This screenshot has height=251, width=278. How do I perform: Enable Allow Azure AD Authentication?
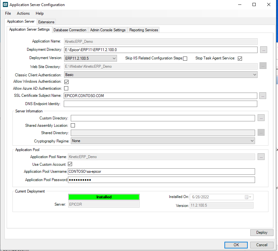pos(66,88)
